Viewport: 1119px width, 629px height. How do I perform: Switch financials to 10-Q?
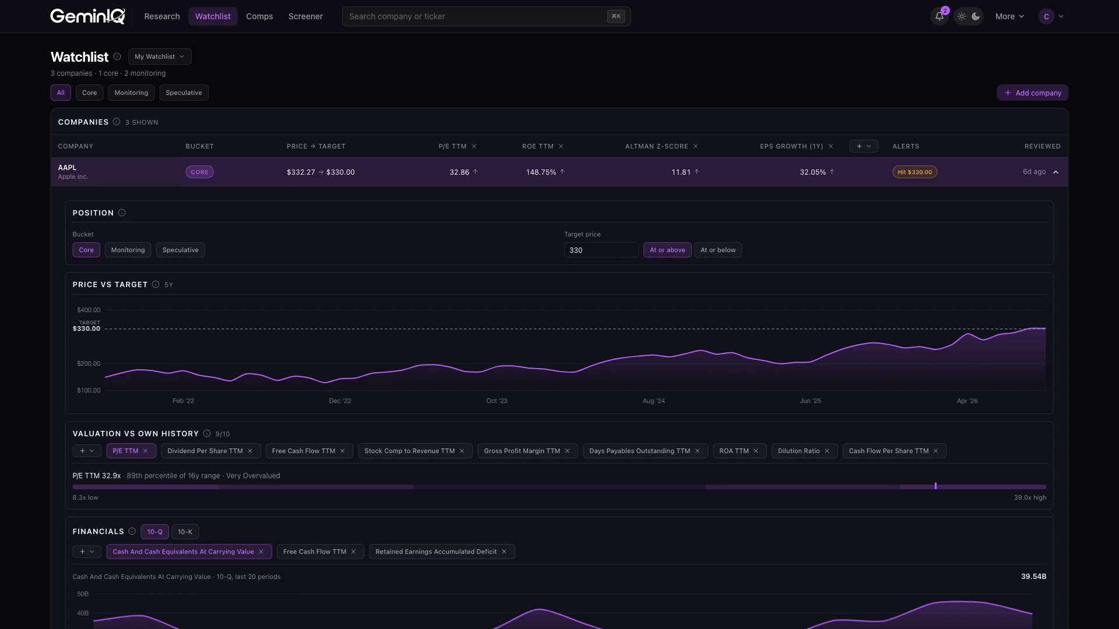(x=154, y=532)
